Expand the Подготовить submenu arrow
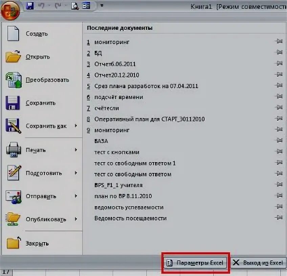This screenshot has height=276, width=287. (x=76, y=173)
